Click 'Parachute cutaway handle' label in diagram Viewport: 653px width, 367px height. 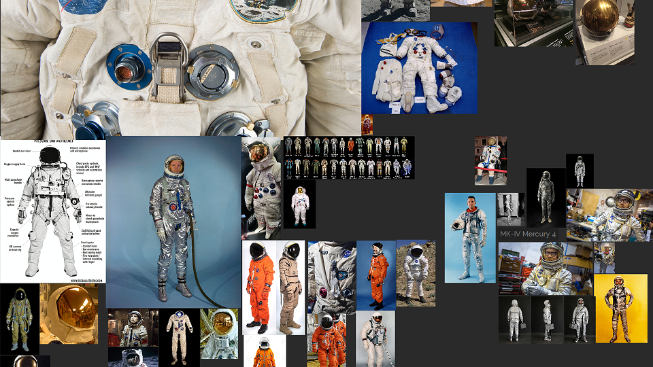pyautogui.click(x=94, y=205)
